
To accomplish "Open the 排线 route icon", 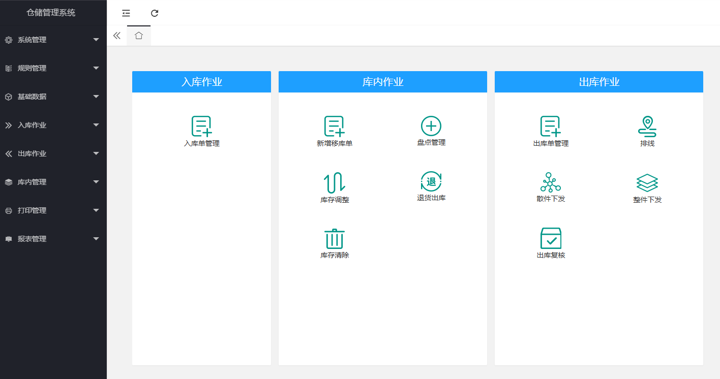I will point(647,127).
